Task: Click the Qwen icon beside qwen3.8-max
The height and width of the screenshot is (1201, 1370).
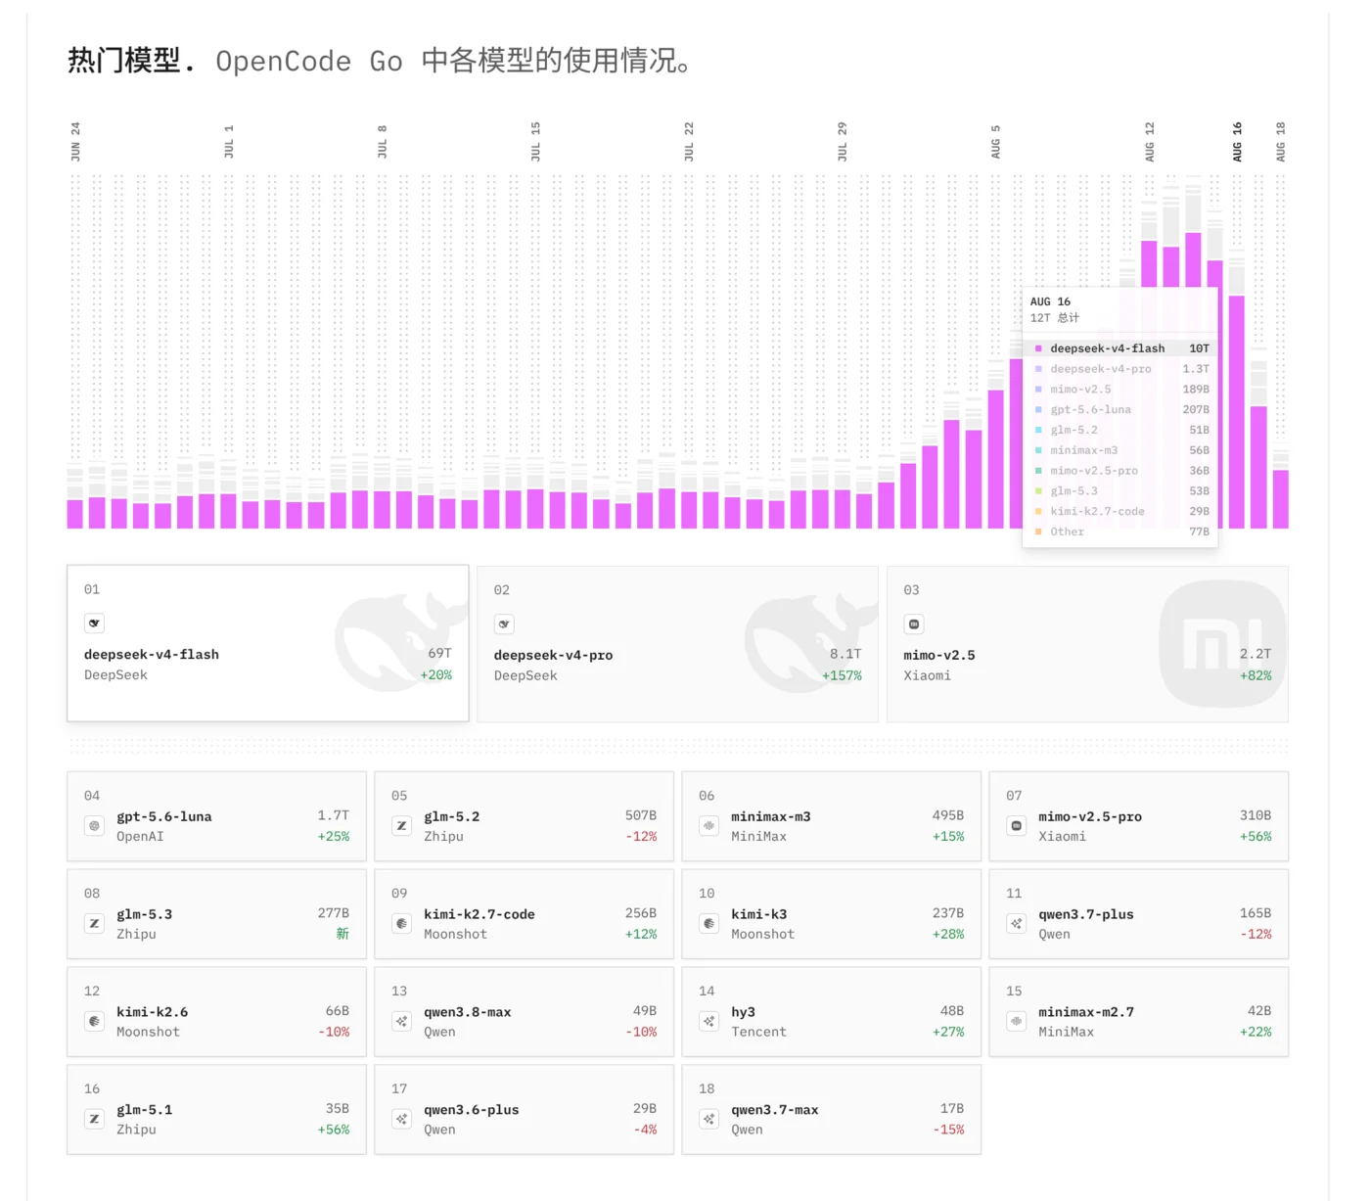Action: 401,1022
